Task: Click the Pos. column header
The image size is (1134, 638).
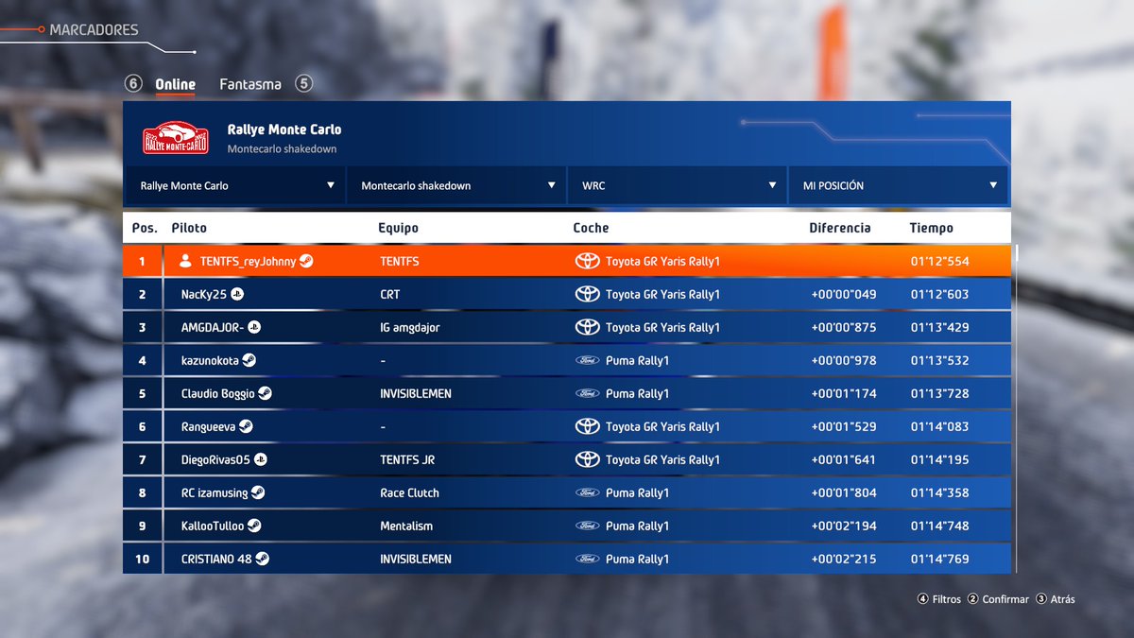Action: tap(145, 228)
